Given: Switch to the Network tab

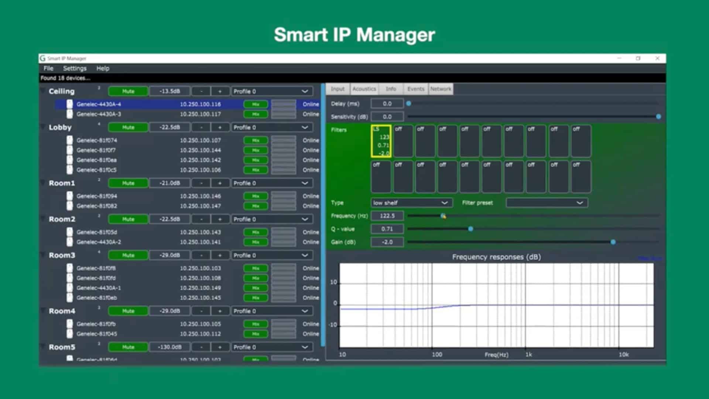Looking at the screenshot, I should coord(441,89).
